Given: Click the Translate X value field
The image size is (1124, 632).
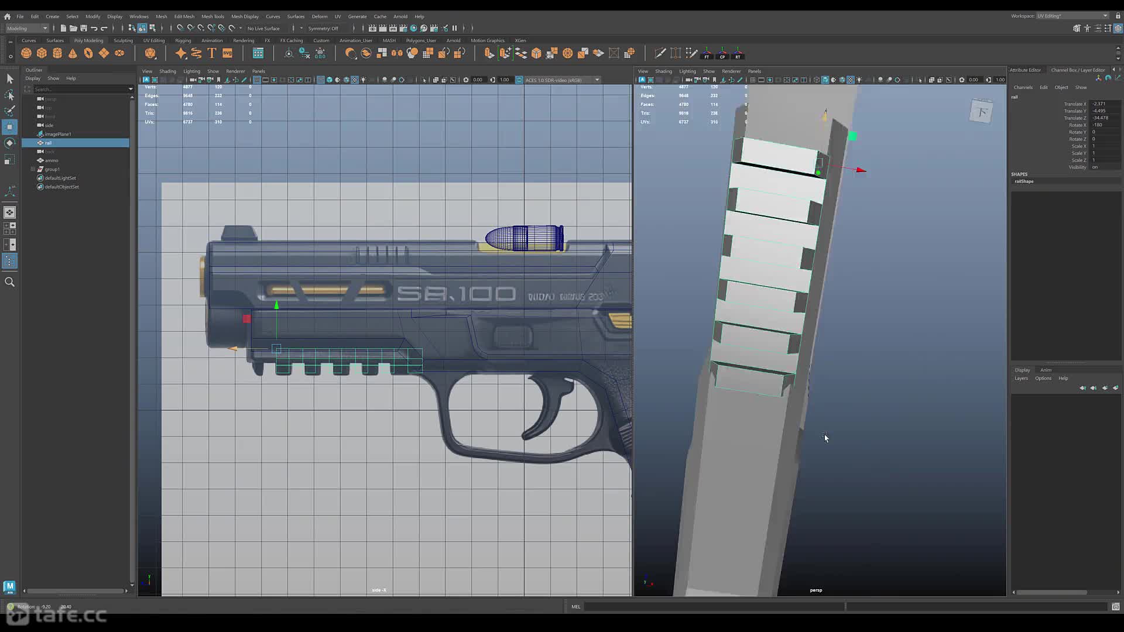Looking at the screenshot, I should point(1105,104).
